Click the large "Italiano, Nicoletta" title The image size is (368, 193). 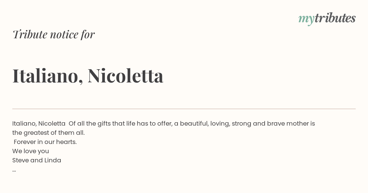coord(88,76)
